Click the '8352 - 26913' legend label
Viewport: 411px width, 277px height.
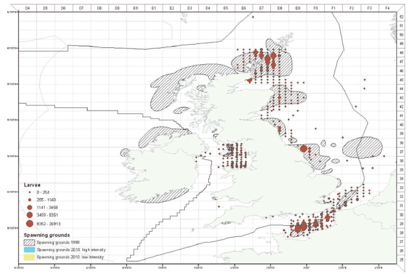tap(49, 224)
